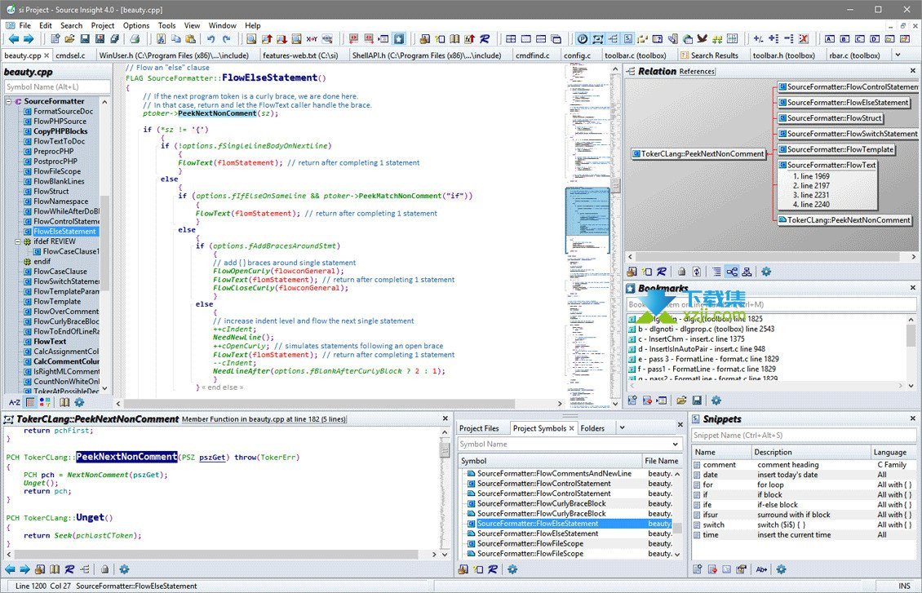Select FlowSwitchStatement in symbol tree
This screenshot has height=593, width=922.
[61, 281]
